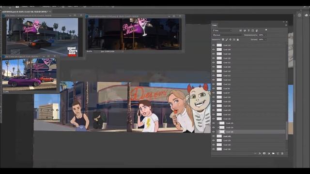Add a layer mask icon
The height and width of the screenshot is (174, 310).
click(264, 153)
